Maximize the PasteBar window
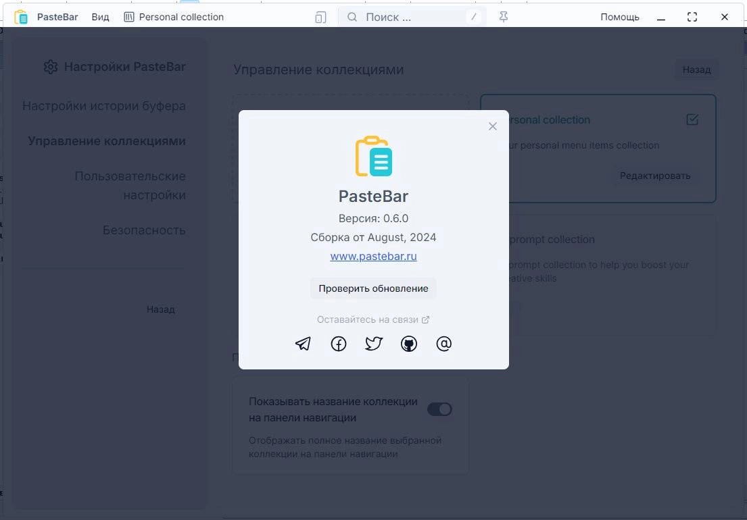The image size is (747, 520). (692, 17)
